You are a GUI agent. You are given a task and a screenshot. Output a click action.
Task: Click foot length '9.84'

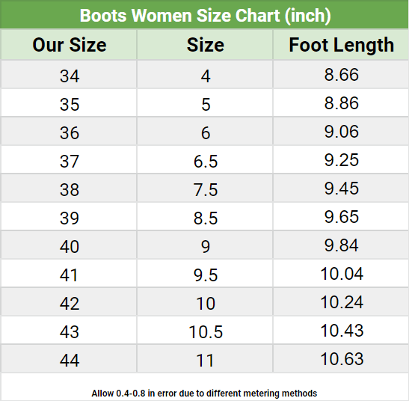[x=342, y=245]
